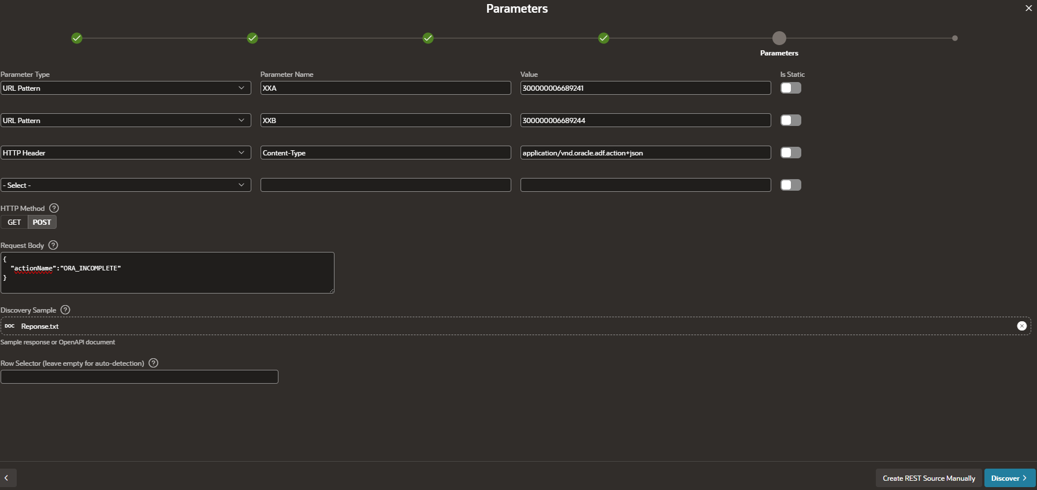Go back to the previous wizard step
1037x490 pixels.
click(8, 478)
